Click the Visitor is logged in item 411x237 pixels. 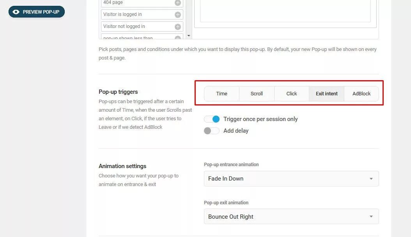point(142,14)
